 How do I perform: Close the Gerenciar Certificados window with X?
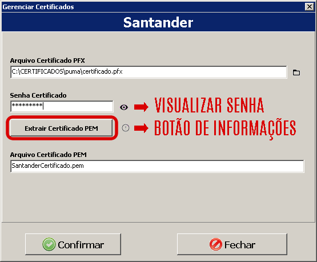click(310, 7)
